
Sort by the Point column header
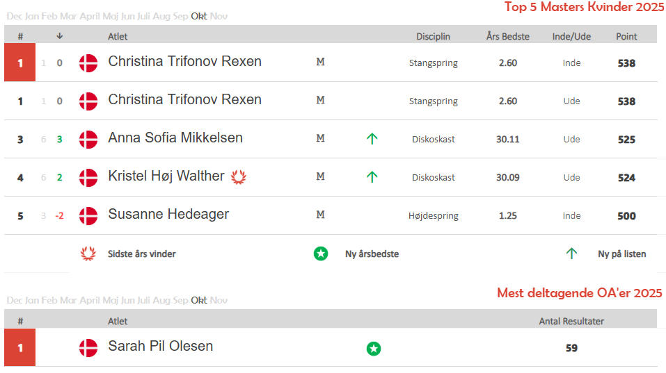[626, 36]
